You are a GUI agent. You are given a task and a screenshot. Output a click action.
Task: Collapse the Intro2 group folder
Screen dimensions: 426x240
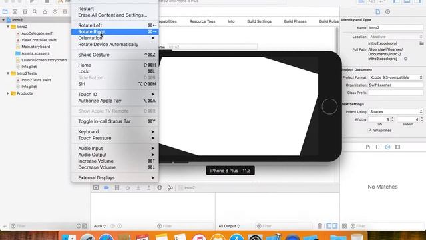point(8,27)
